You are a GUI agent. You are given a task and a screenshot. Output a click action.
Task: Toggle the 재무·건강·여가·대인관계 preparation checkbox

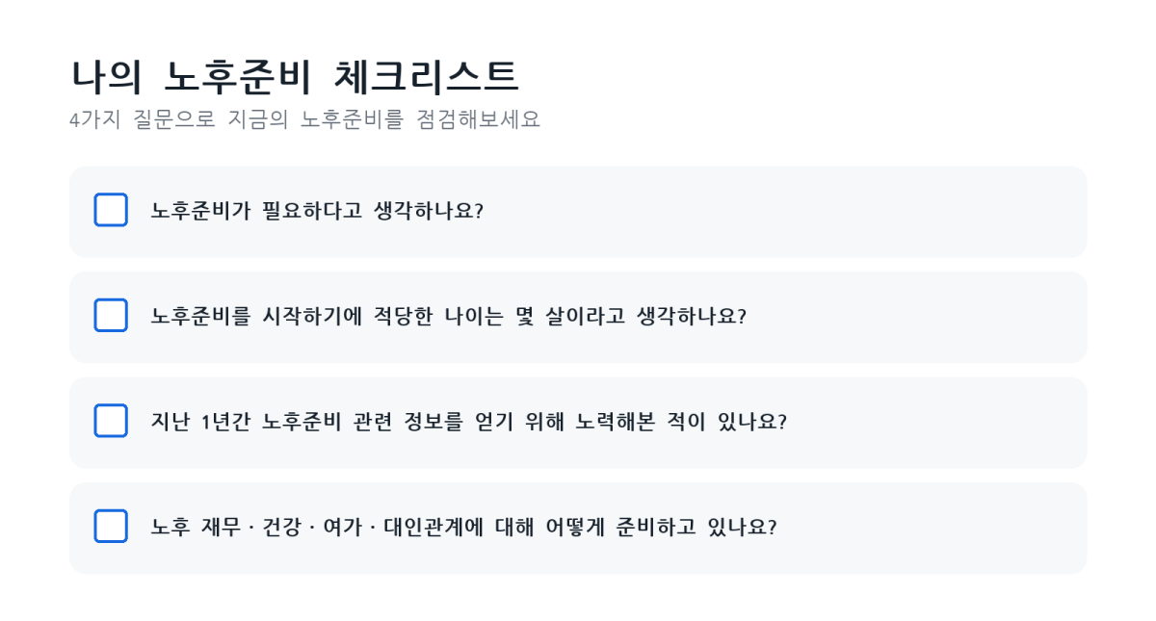coord(111,526)
